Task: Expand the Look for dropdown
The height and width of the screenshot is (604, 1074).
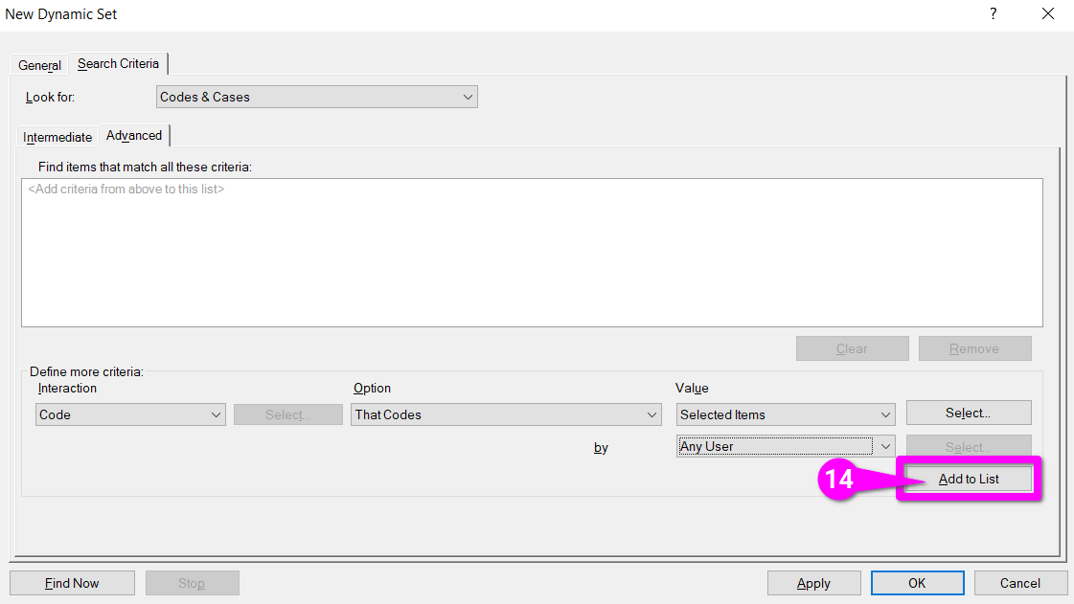Action: (x=316, y=97)
